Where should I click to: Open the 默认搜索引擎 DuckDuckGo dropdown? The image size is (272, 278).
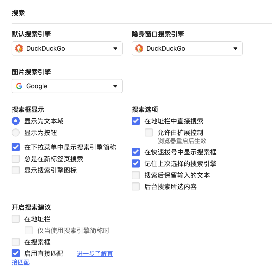[x=67, y=48]
